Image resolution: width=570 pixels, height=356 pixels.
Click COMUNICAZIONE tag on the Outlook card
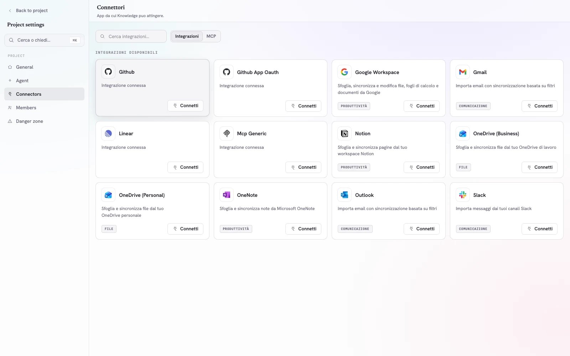click(355, 229)
